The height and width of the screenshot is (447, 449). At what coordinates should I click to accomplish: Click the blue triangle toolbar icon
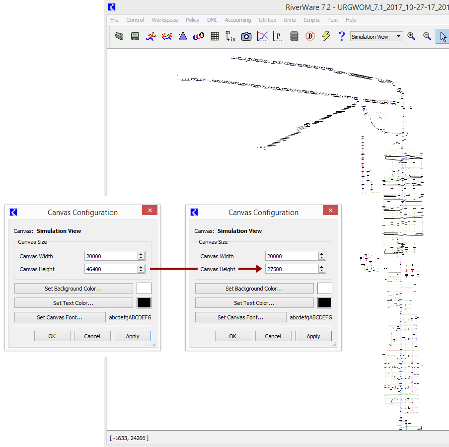183,36
